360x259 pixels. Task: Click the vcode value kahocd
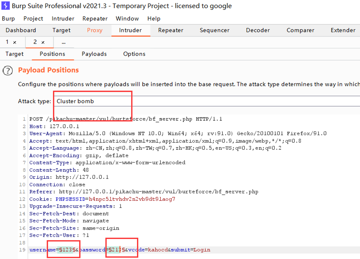[158, 250]
